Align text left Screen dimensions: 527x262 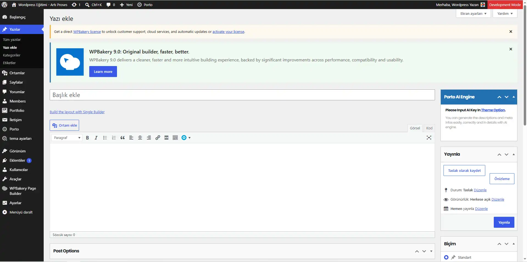coord(131,138)
